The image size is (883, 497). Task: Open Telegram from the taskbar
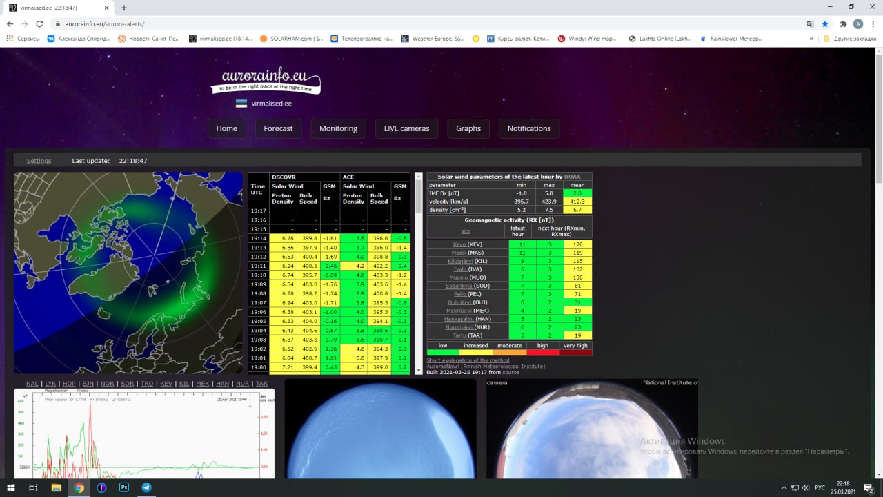(146, 487)
